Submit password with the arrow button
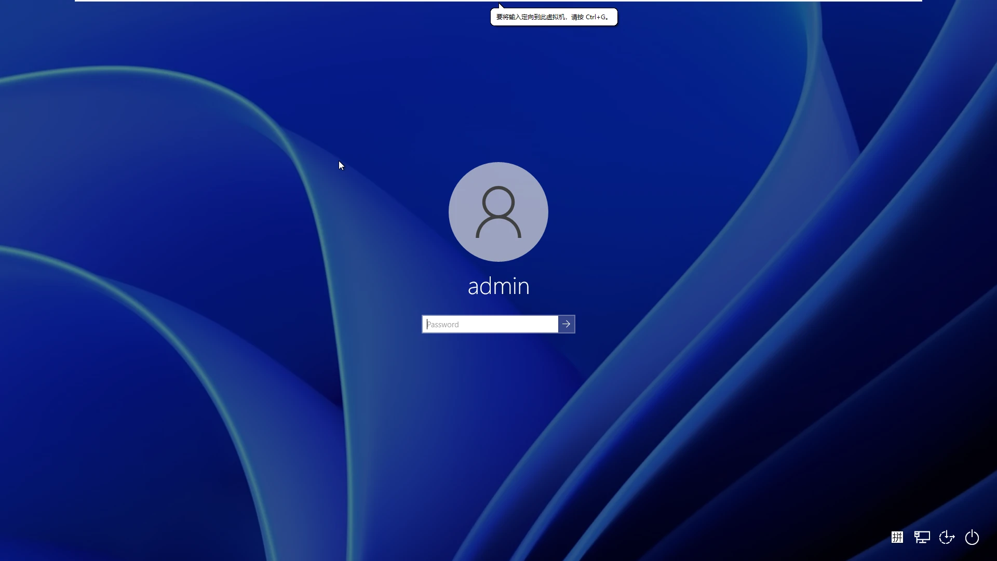 coord(567,324)
